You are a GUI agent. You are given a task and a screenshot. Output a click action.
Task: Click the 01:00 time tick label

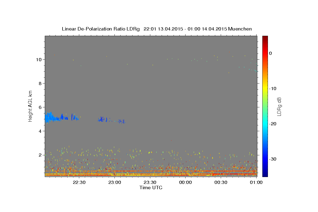[x=256, y=182]
